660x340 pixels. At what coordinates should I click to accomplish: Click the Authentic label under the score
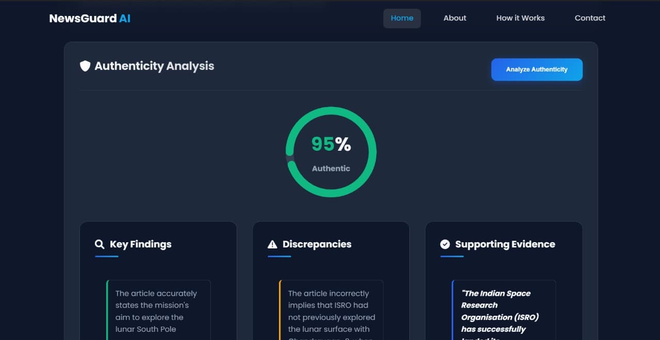click(331, 168)
